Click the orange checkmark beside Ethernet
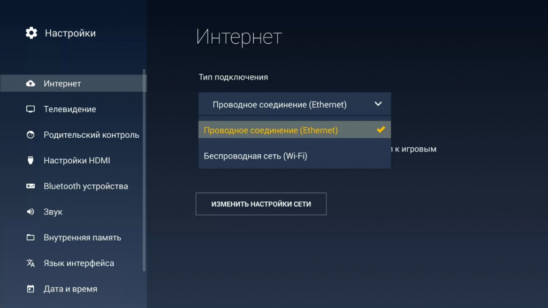 [x=380, y=130]
